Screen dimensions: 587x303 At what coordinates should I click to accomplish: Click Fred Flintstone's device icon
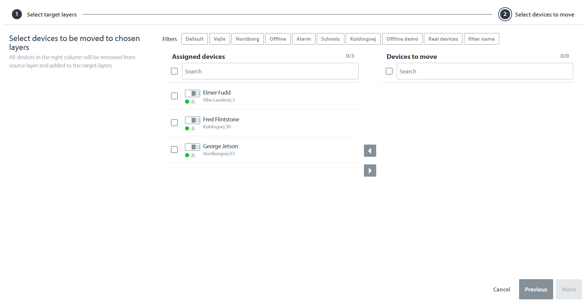click(192, 120)
